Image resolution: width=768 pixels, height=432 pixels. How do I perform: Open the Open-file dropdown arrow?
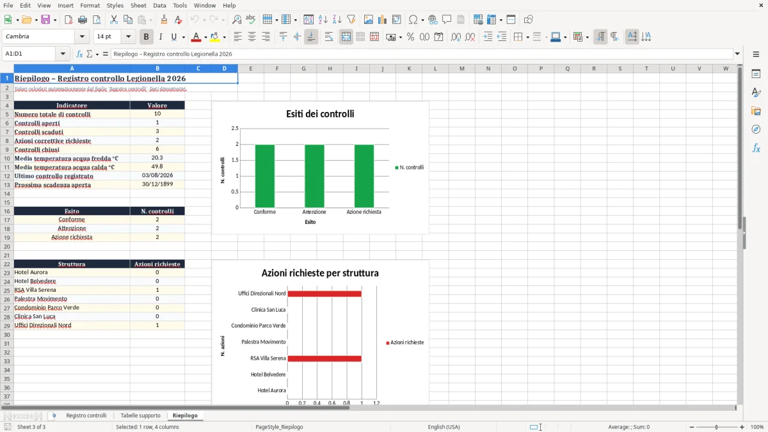click(35, 20)
